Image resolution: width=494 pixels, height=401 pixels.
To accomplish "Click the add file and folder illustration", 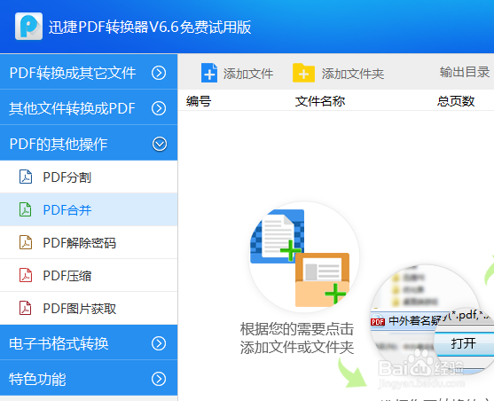I will 303,257.
